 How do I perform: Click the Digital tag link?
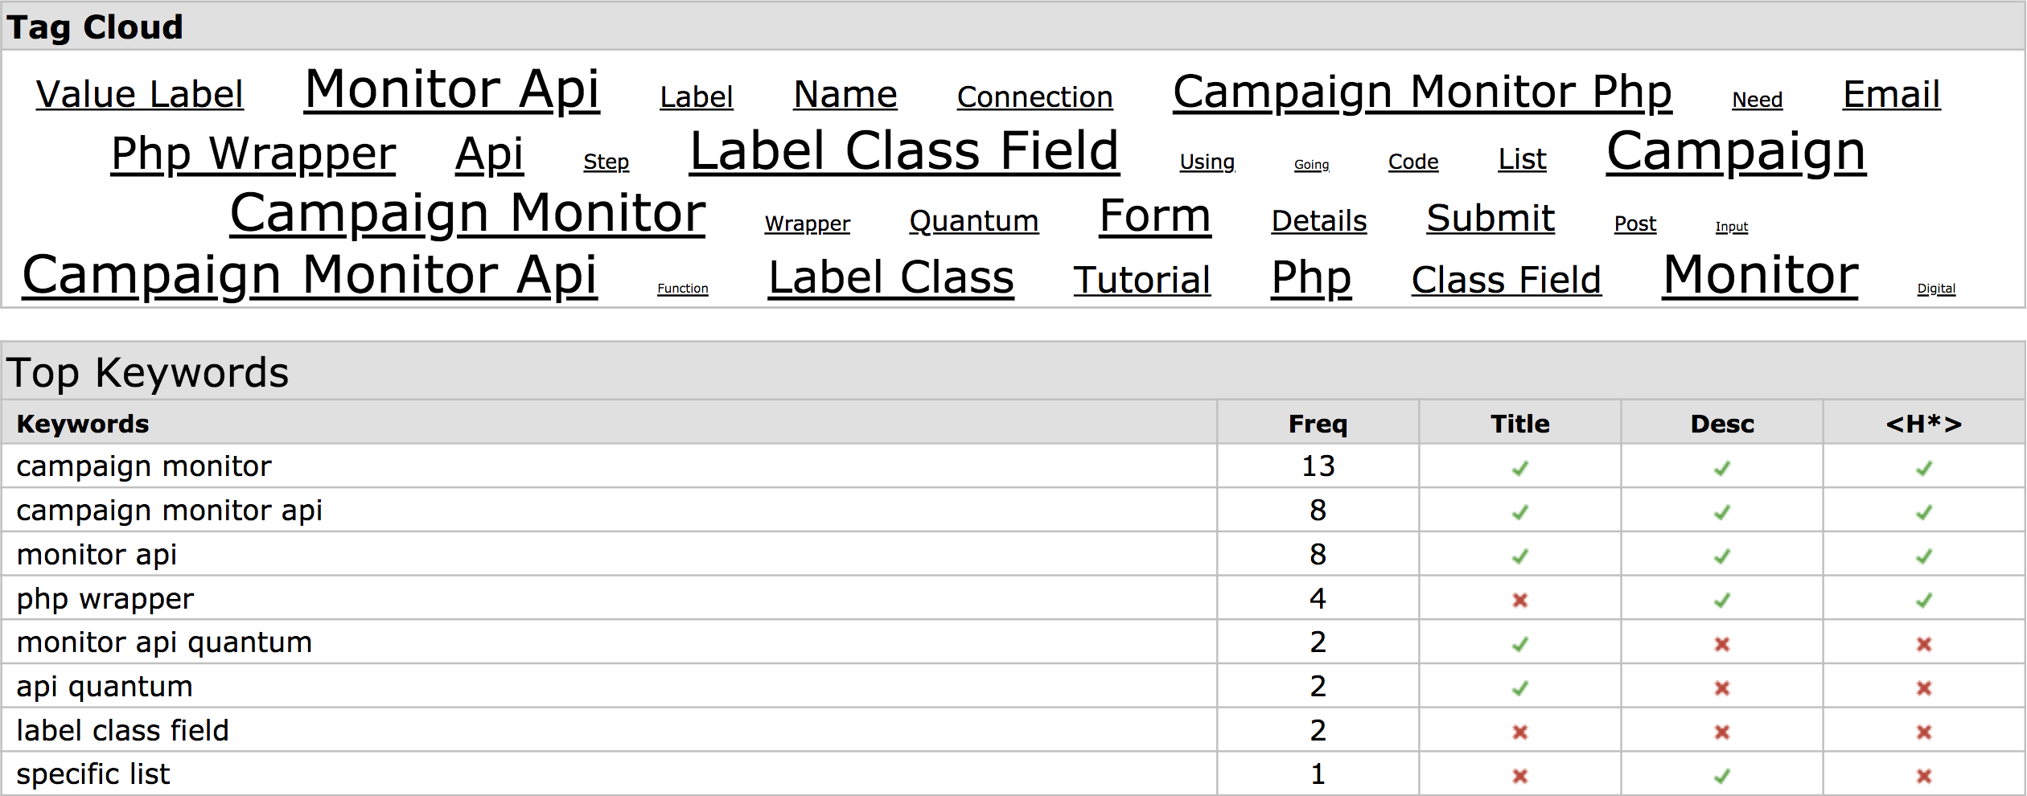[1935, 289]
